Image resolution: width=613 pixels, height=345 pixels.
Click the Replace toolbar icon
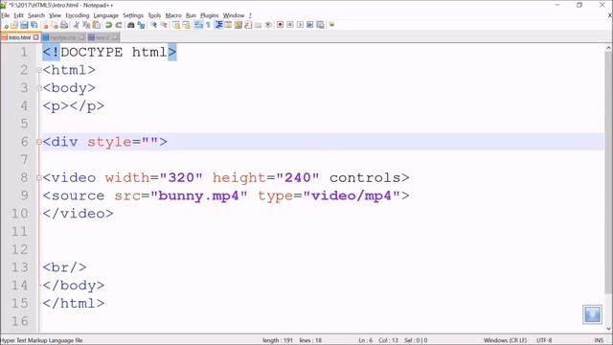[x=141, y=25]
